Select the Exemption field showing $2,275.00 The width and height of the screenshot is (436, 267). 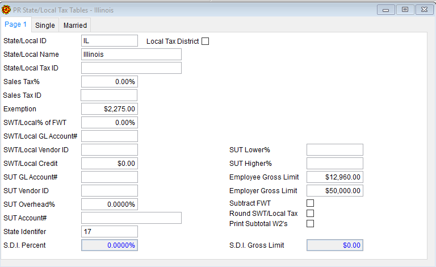(110, 109)
